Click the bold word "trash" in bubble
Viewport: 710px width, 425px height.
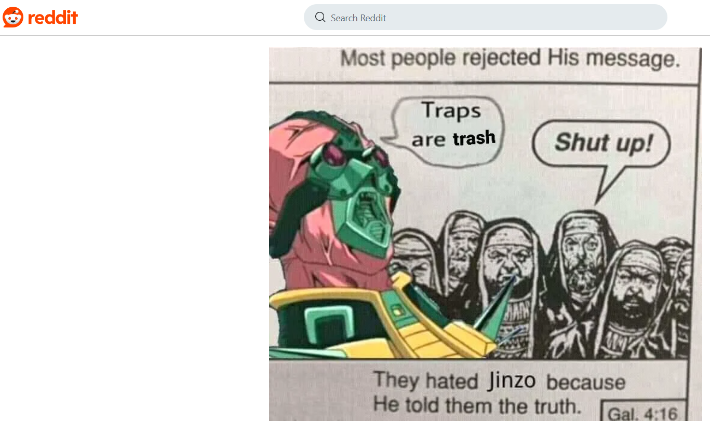(x=474, y=138)
